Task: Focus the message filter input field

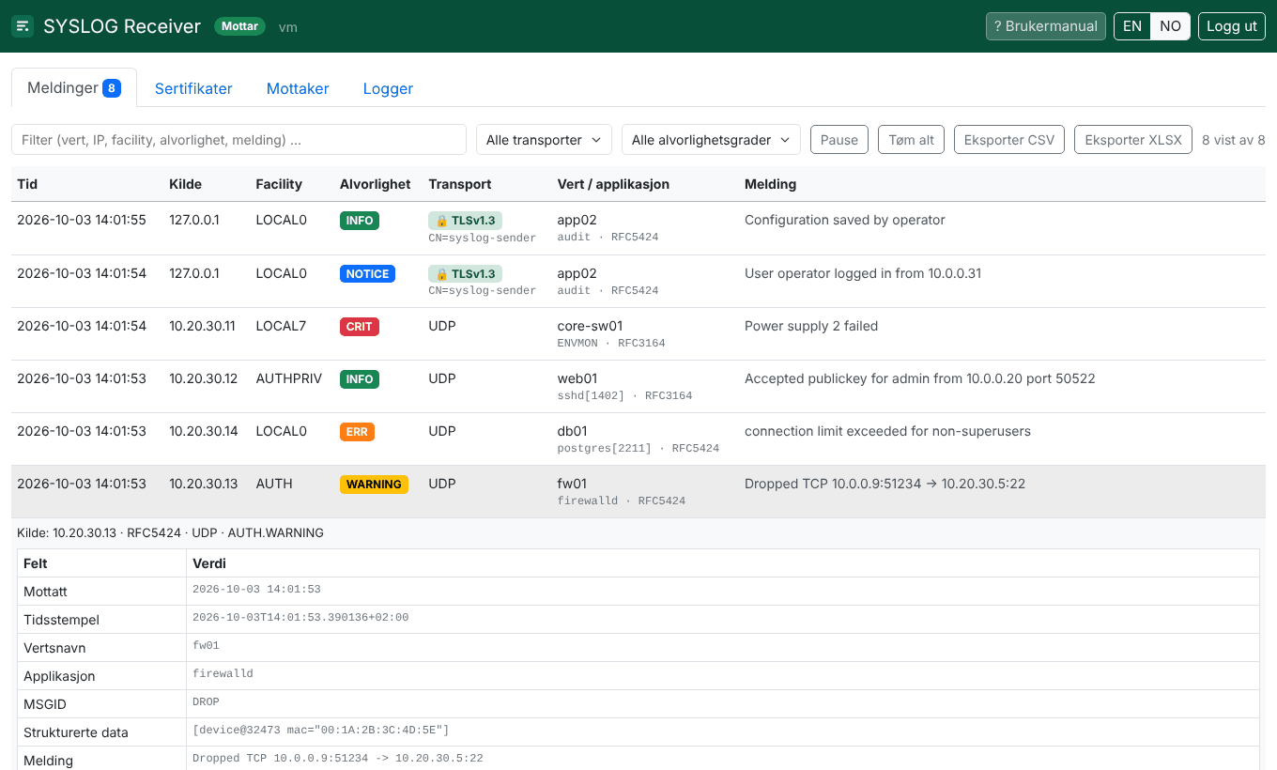Action: coord(238,140)
